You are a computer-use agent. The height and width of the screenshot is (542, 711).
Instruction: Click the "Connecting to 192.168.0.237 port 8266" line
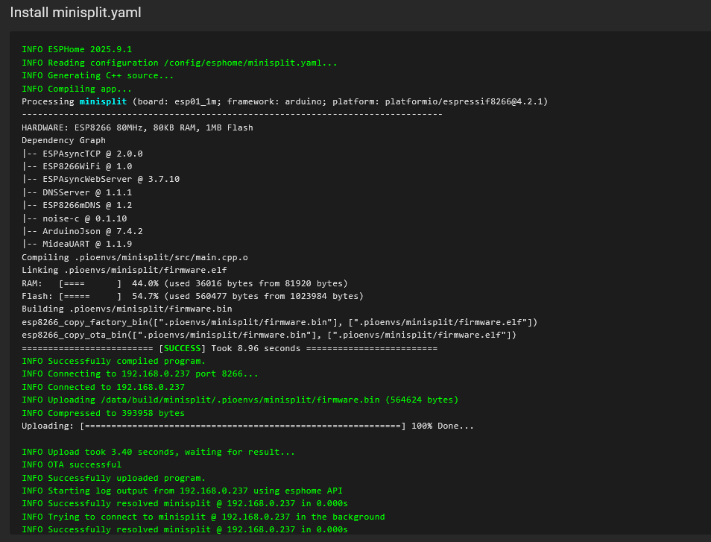pos(140,374)
